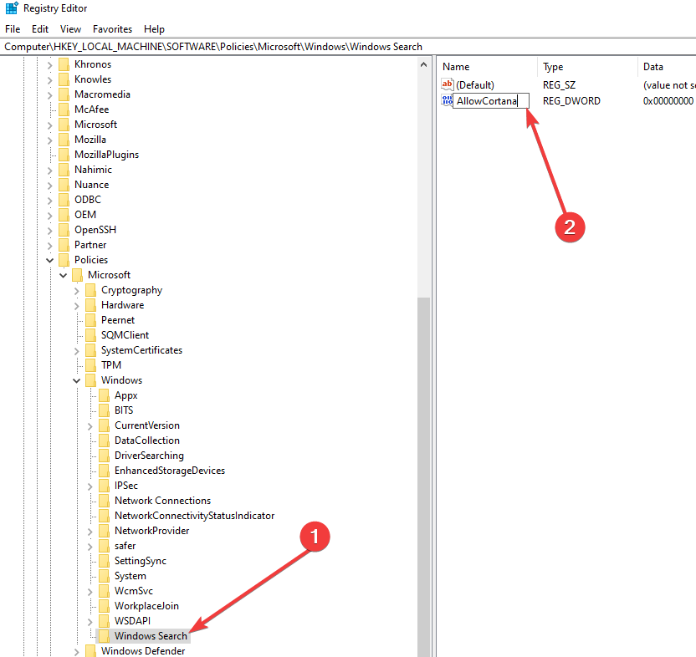The height and width of the screenshot is (657, 696).
Task: Select the WorkplaceJoin key
Action: (146, 605)
